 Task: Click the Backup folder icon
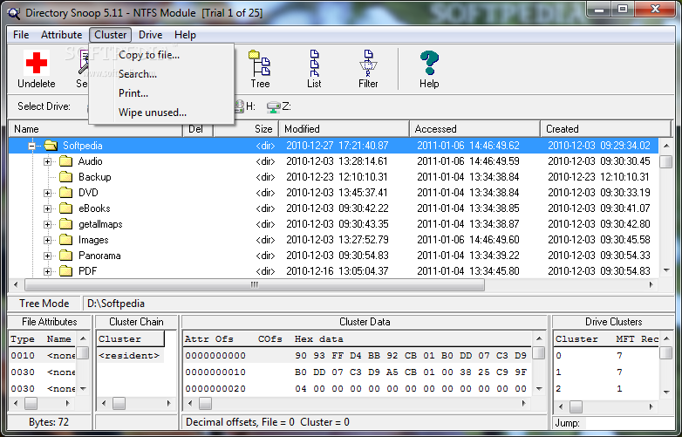point(65,177)
